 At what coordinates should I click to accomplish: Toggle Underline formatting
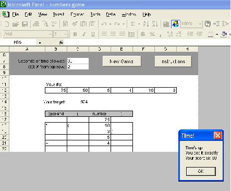[x=93, y=34]
